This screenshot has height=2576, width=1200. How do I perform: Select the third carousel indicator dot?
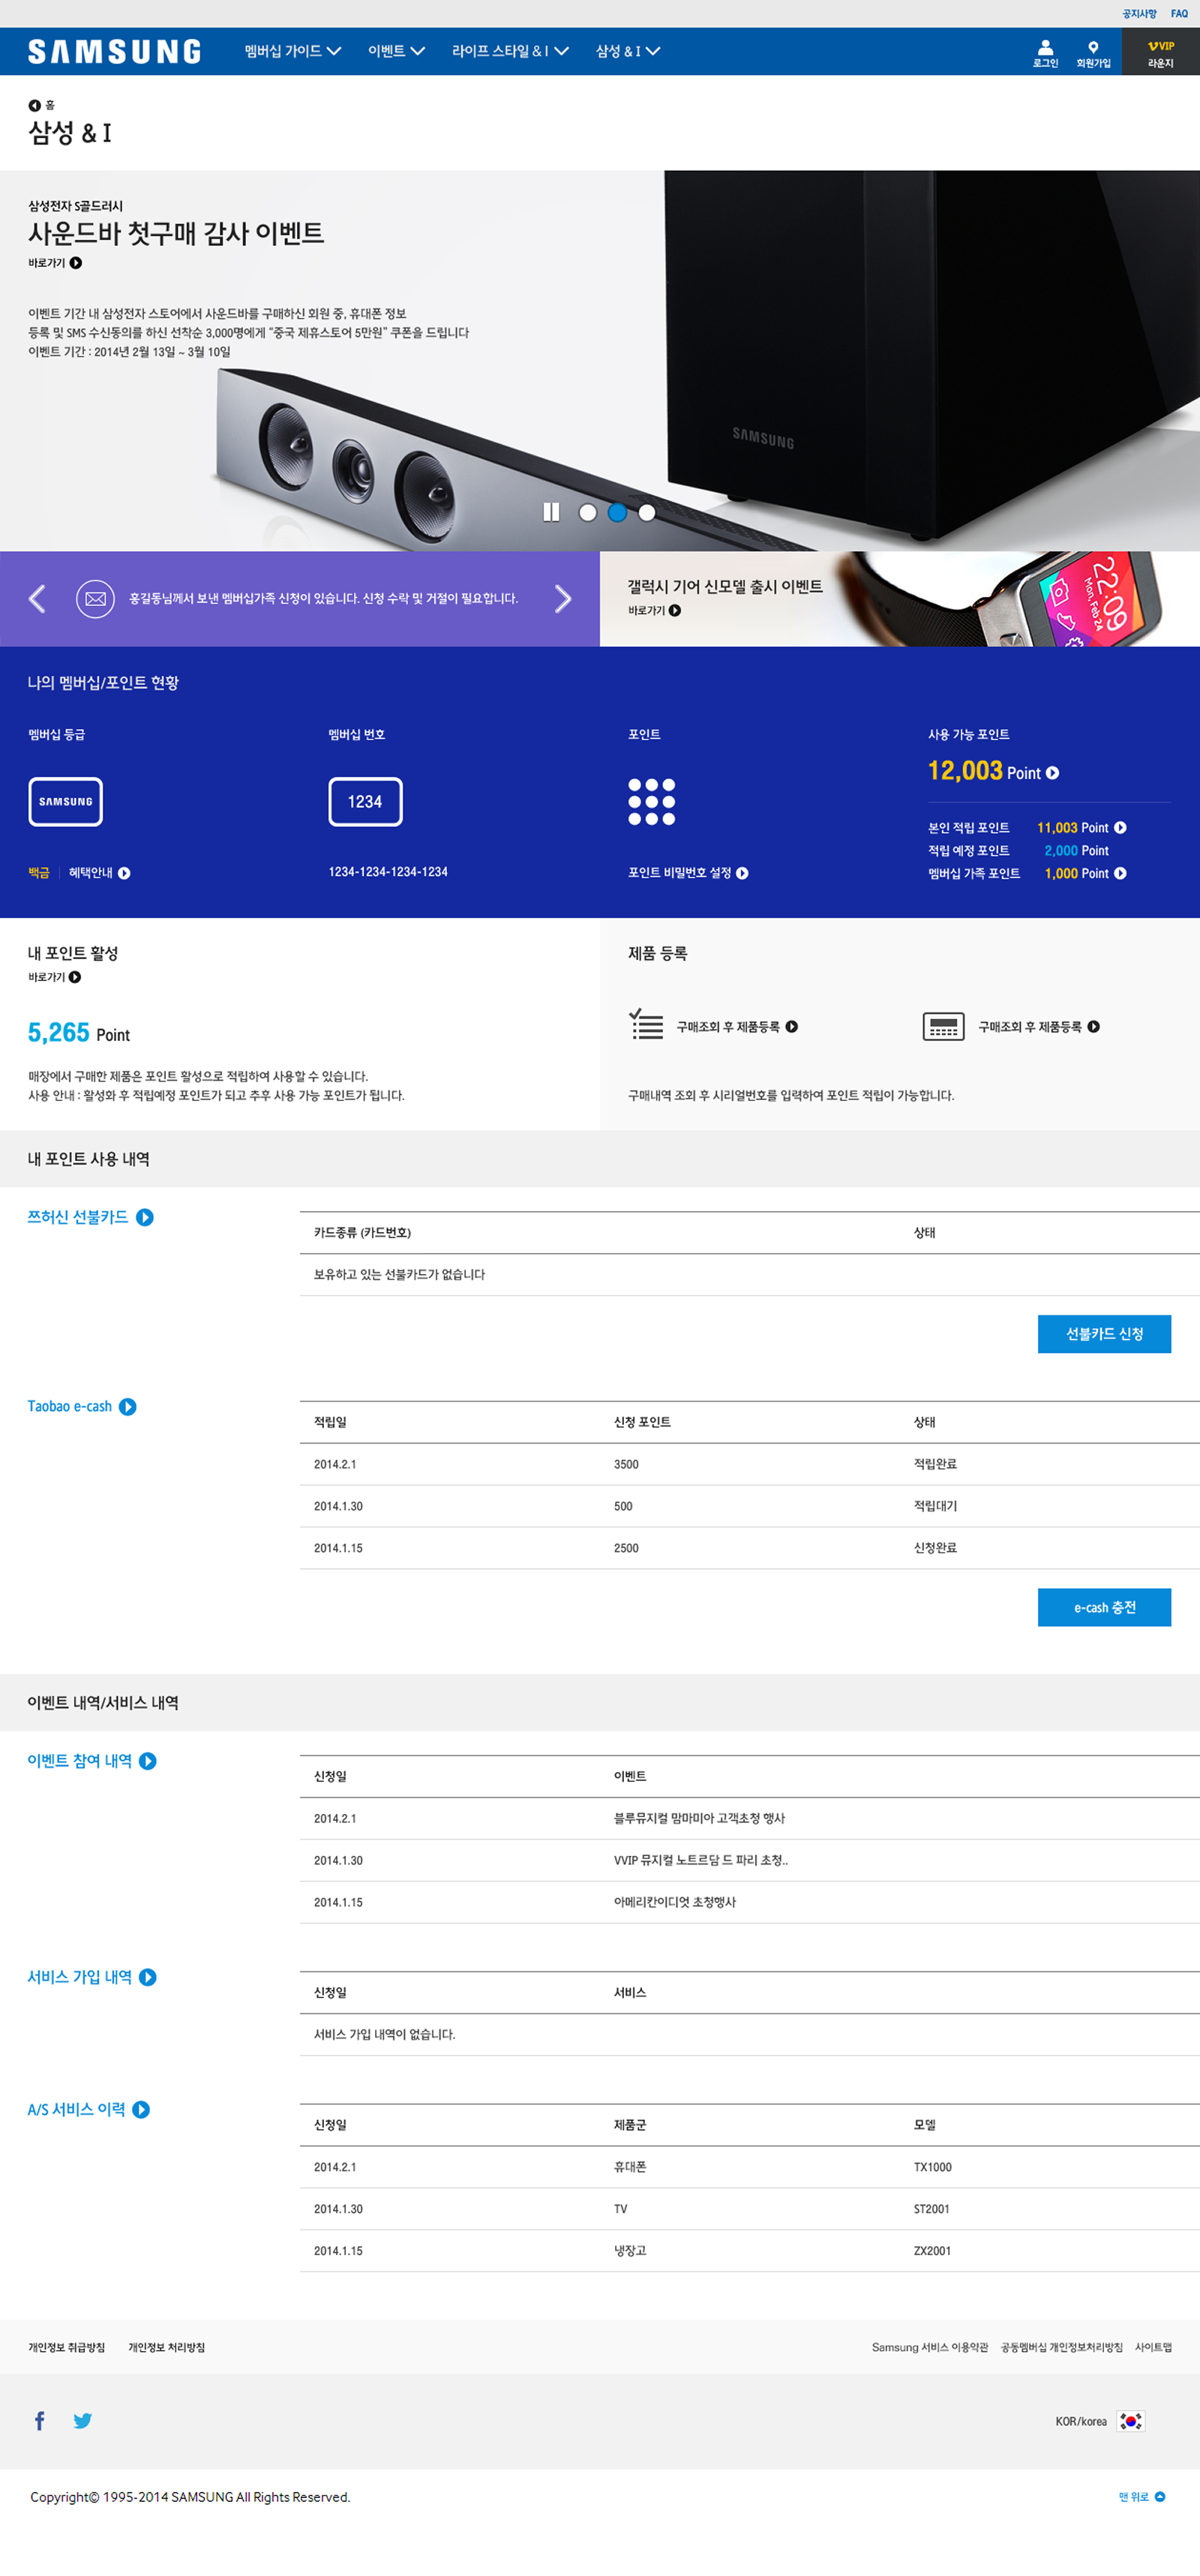click(647, 512)
